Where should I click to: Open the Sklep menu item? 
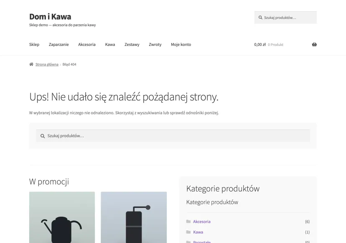click(34, 44)
